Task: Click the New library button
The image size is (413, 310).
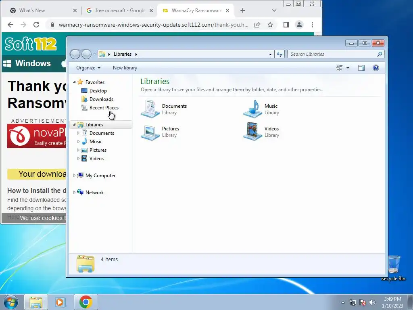Action: pos(125,68)
